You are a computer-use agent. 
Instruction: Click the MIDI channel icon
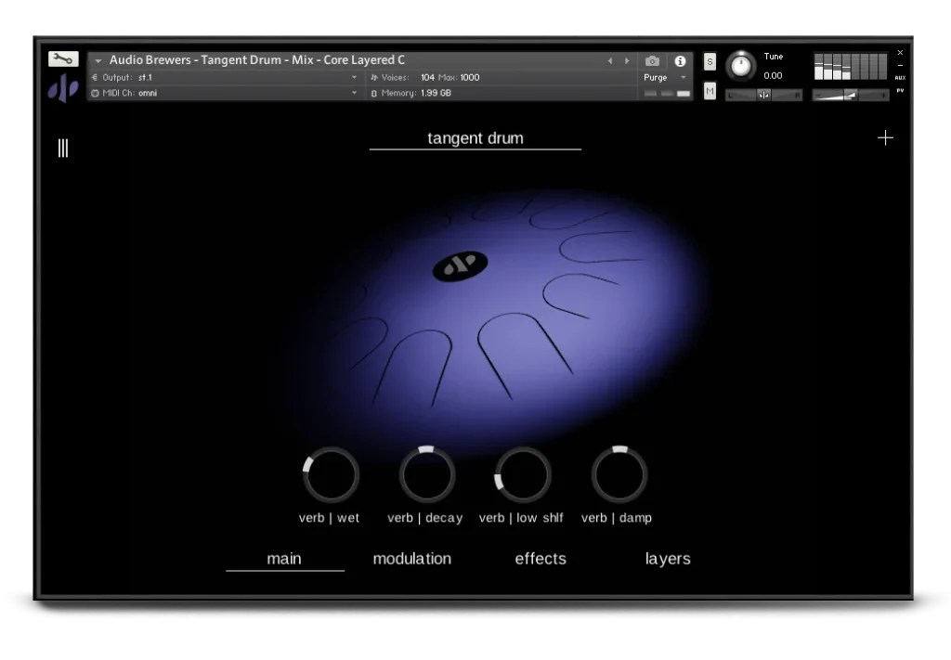95,94
